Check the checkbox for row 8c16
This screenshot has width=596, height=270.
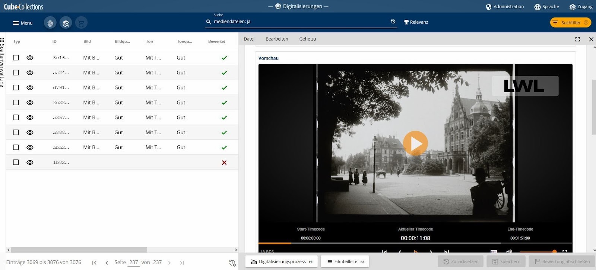tap(16, 58)
